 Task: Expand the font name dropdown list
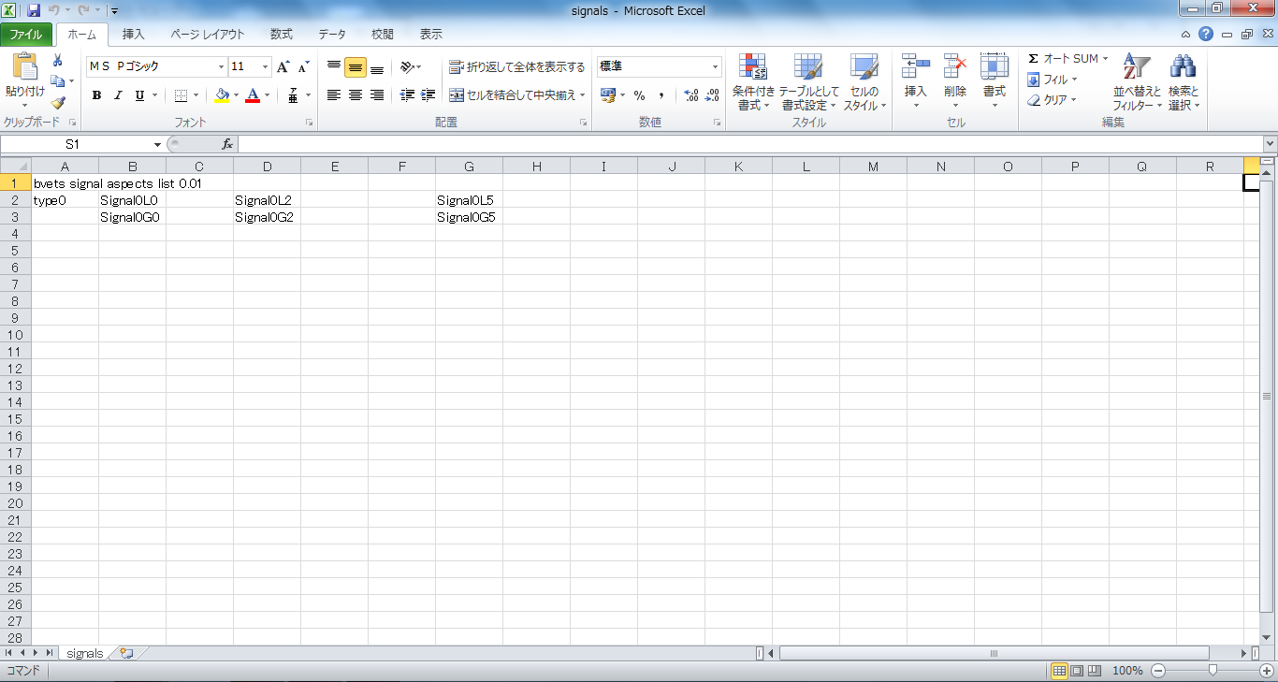pyautogui.click(x=221, y=66)
